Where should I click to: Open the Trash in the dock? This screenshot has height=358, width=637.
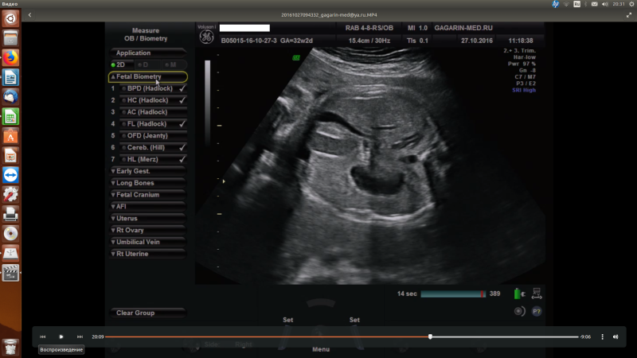(x=10, y=347)
